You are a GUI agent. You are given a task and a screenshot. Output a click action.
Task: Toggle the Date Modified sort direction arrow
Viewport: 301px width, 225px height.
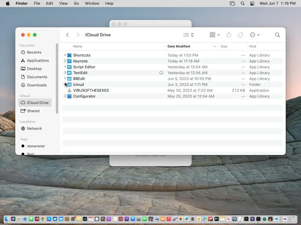[x=215, y=47]
